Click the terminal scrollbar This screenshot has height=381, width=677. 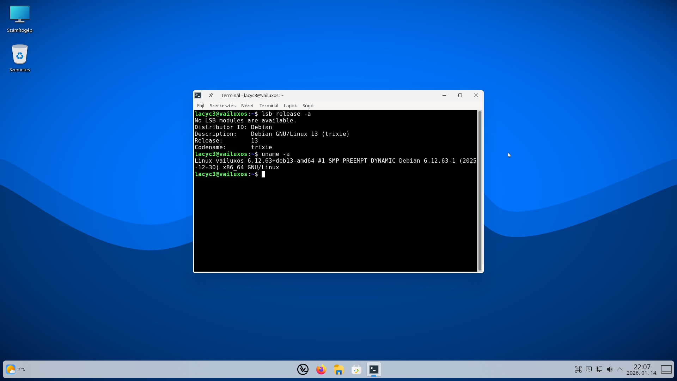(480, 190)
